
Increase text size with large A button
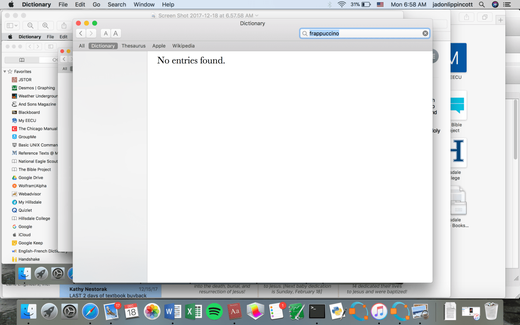point(116,33)
